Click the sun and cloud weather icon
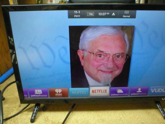 119,90
